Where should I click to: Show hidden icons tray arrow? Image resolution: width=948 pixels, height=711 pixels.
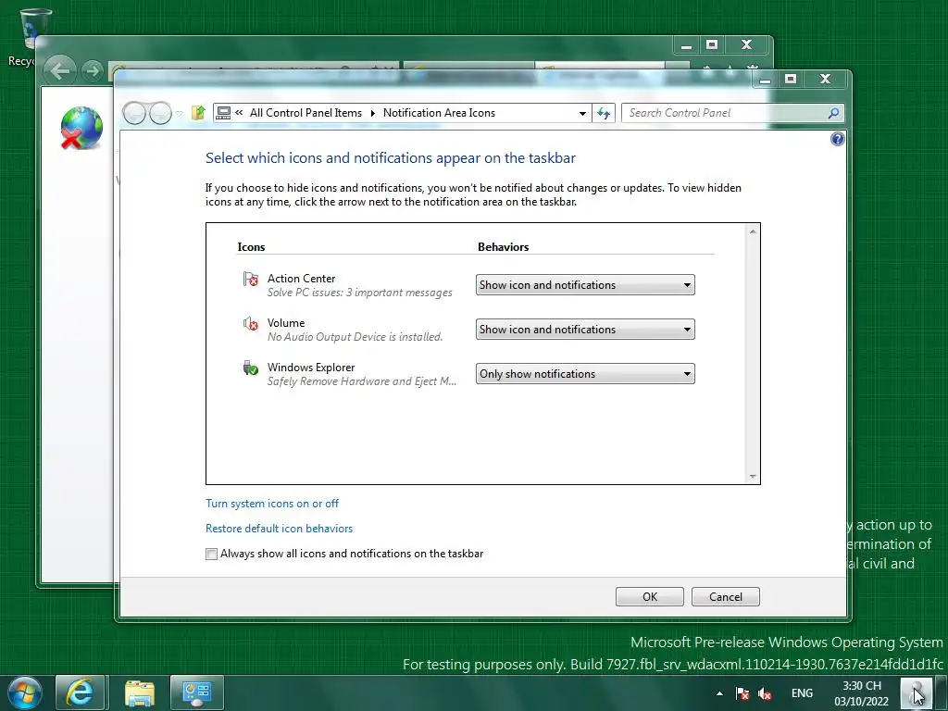tap(719, 693)
